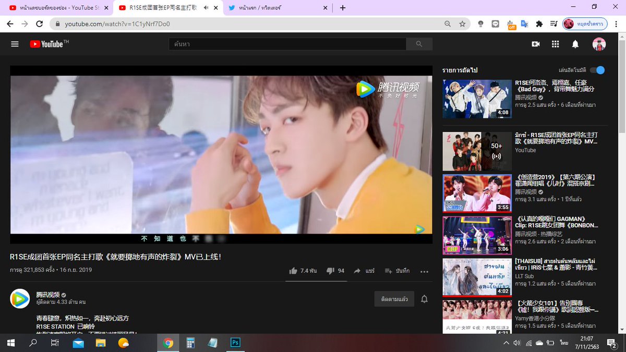Save video to playlist with บันทึก
This screenshot has height=352, width=626.
pyautogui.click(x=397, y=271)
